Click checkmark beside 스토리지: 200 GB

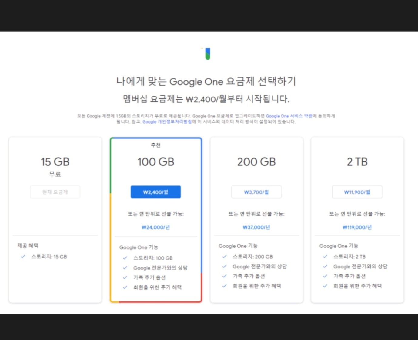(x=224, y=257)
